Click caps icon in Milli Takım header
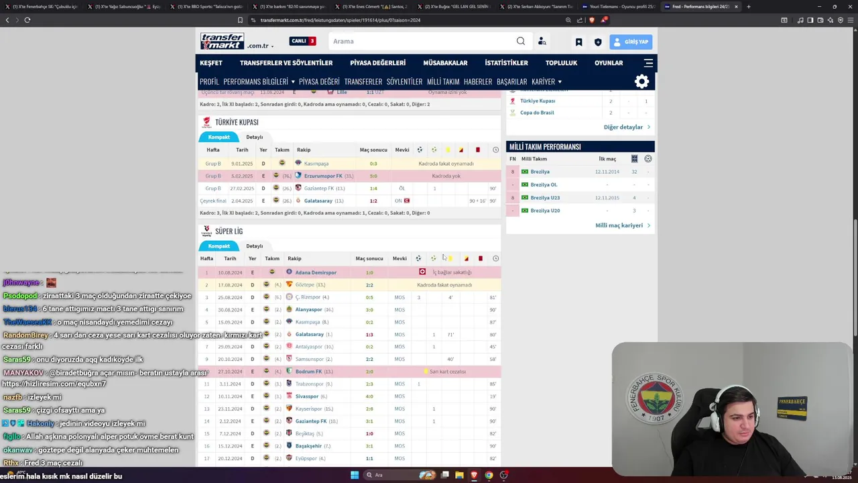The image size is (858, 483). click(x=634, y=159)
